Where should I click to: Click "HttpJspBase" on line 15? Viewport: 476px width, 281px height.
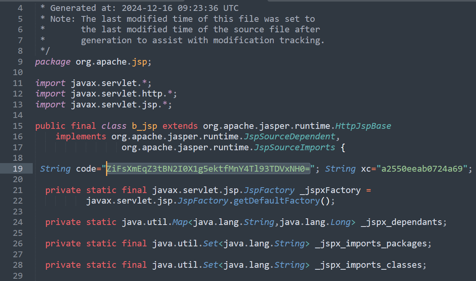(x=363, y=126)
